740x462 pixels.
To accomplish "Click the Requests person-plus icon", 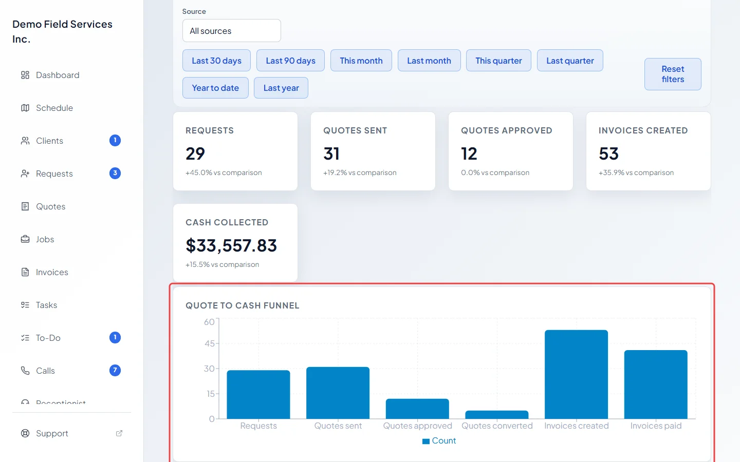I will tap(25, 174).
